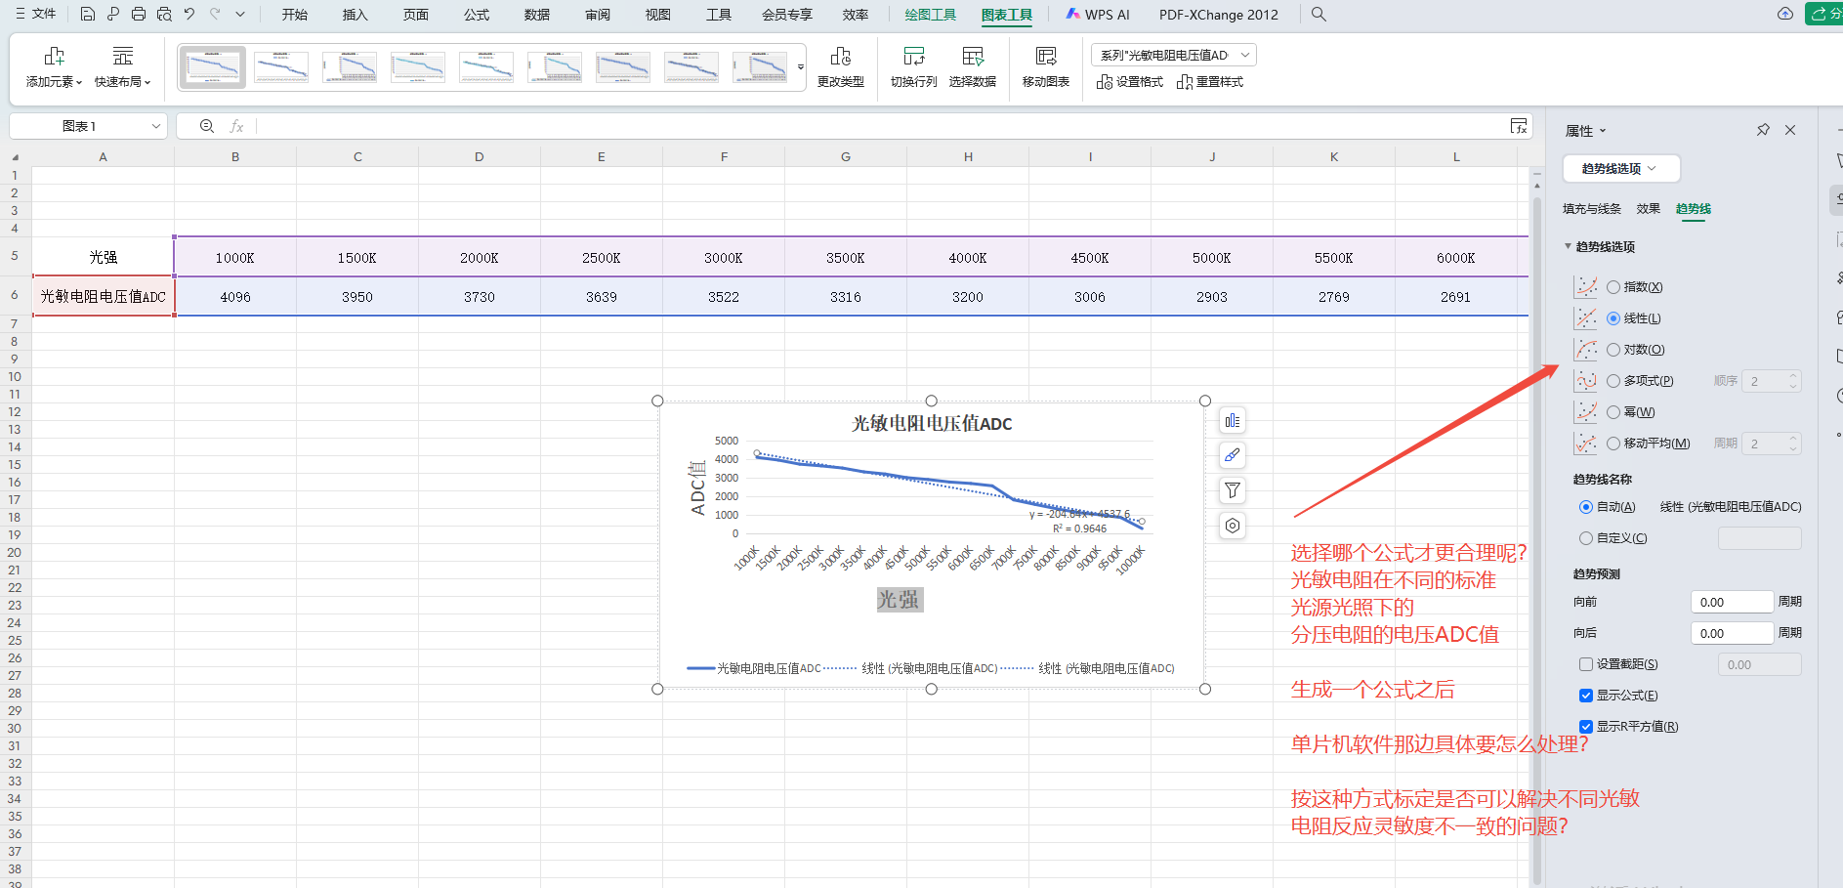Click Add Element (添加元素) chart tool
The image size is (1843, 888).
(x=54, y=66)
